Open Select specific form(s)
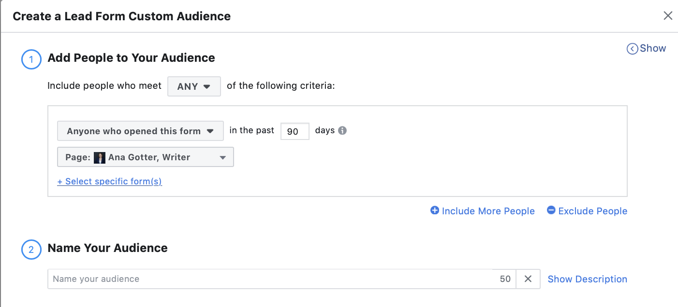Image resolution: width=678 pixels, height=307 pixels. point(109,181)
